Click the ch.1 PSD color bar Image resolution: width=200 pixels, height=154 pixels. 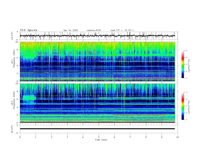click(183, 64)
